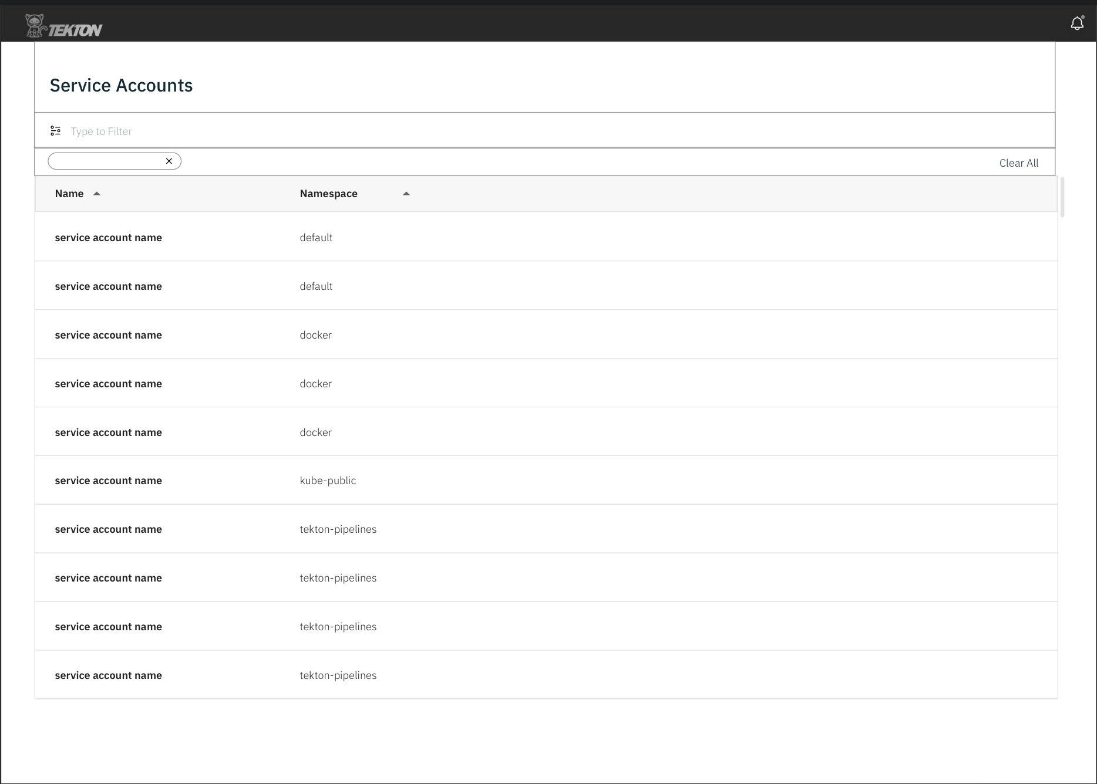Open the service account in kube-public namespace
This screenshot has width=1097, height=784.
pos(108,480)
